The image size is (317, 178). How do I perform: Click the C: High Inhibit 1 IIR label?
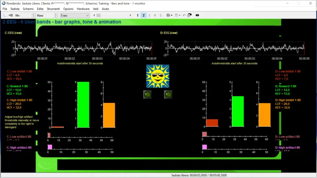pyautogui.click(x=20, y=100)
